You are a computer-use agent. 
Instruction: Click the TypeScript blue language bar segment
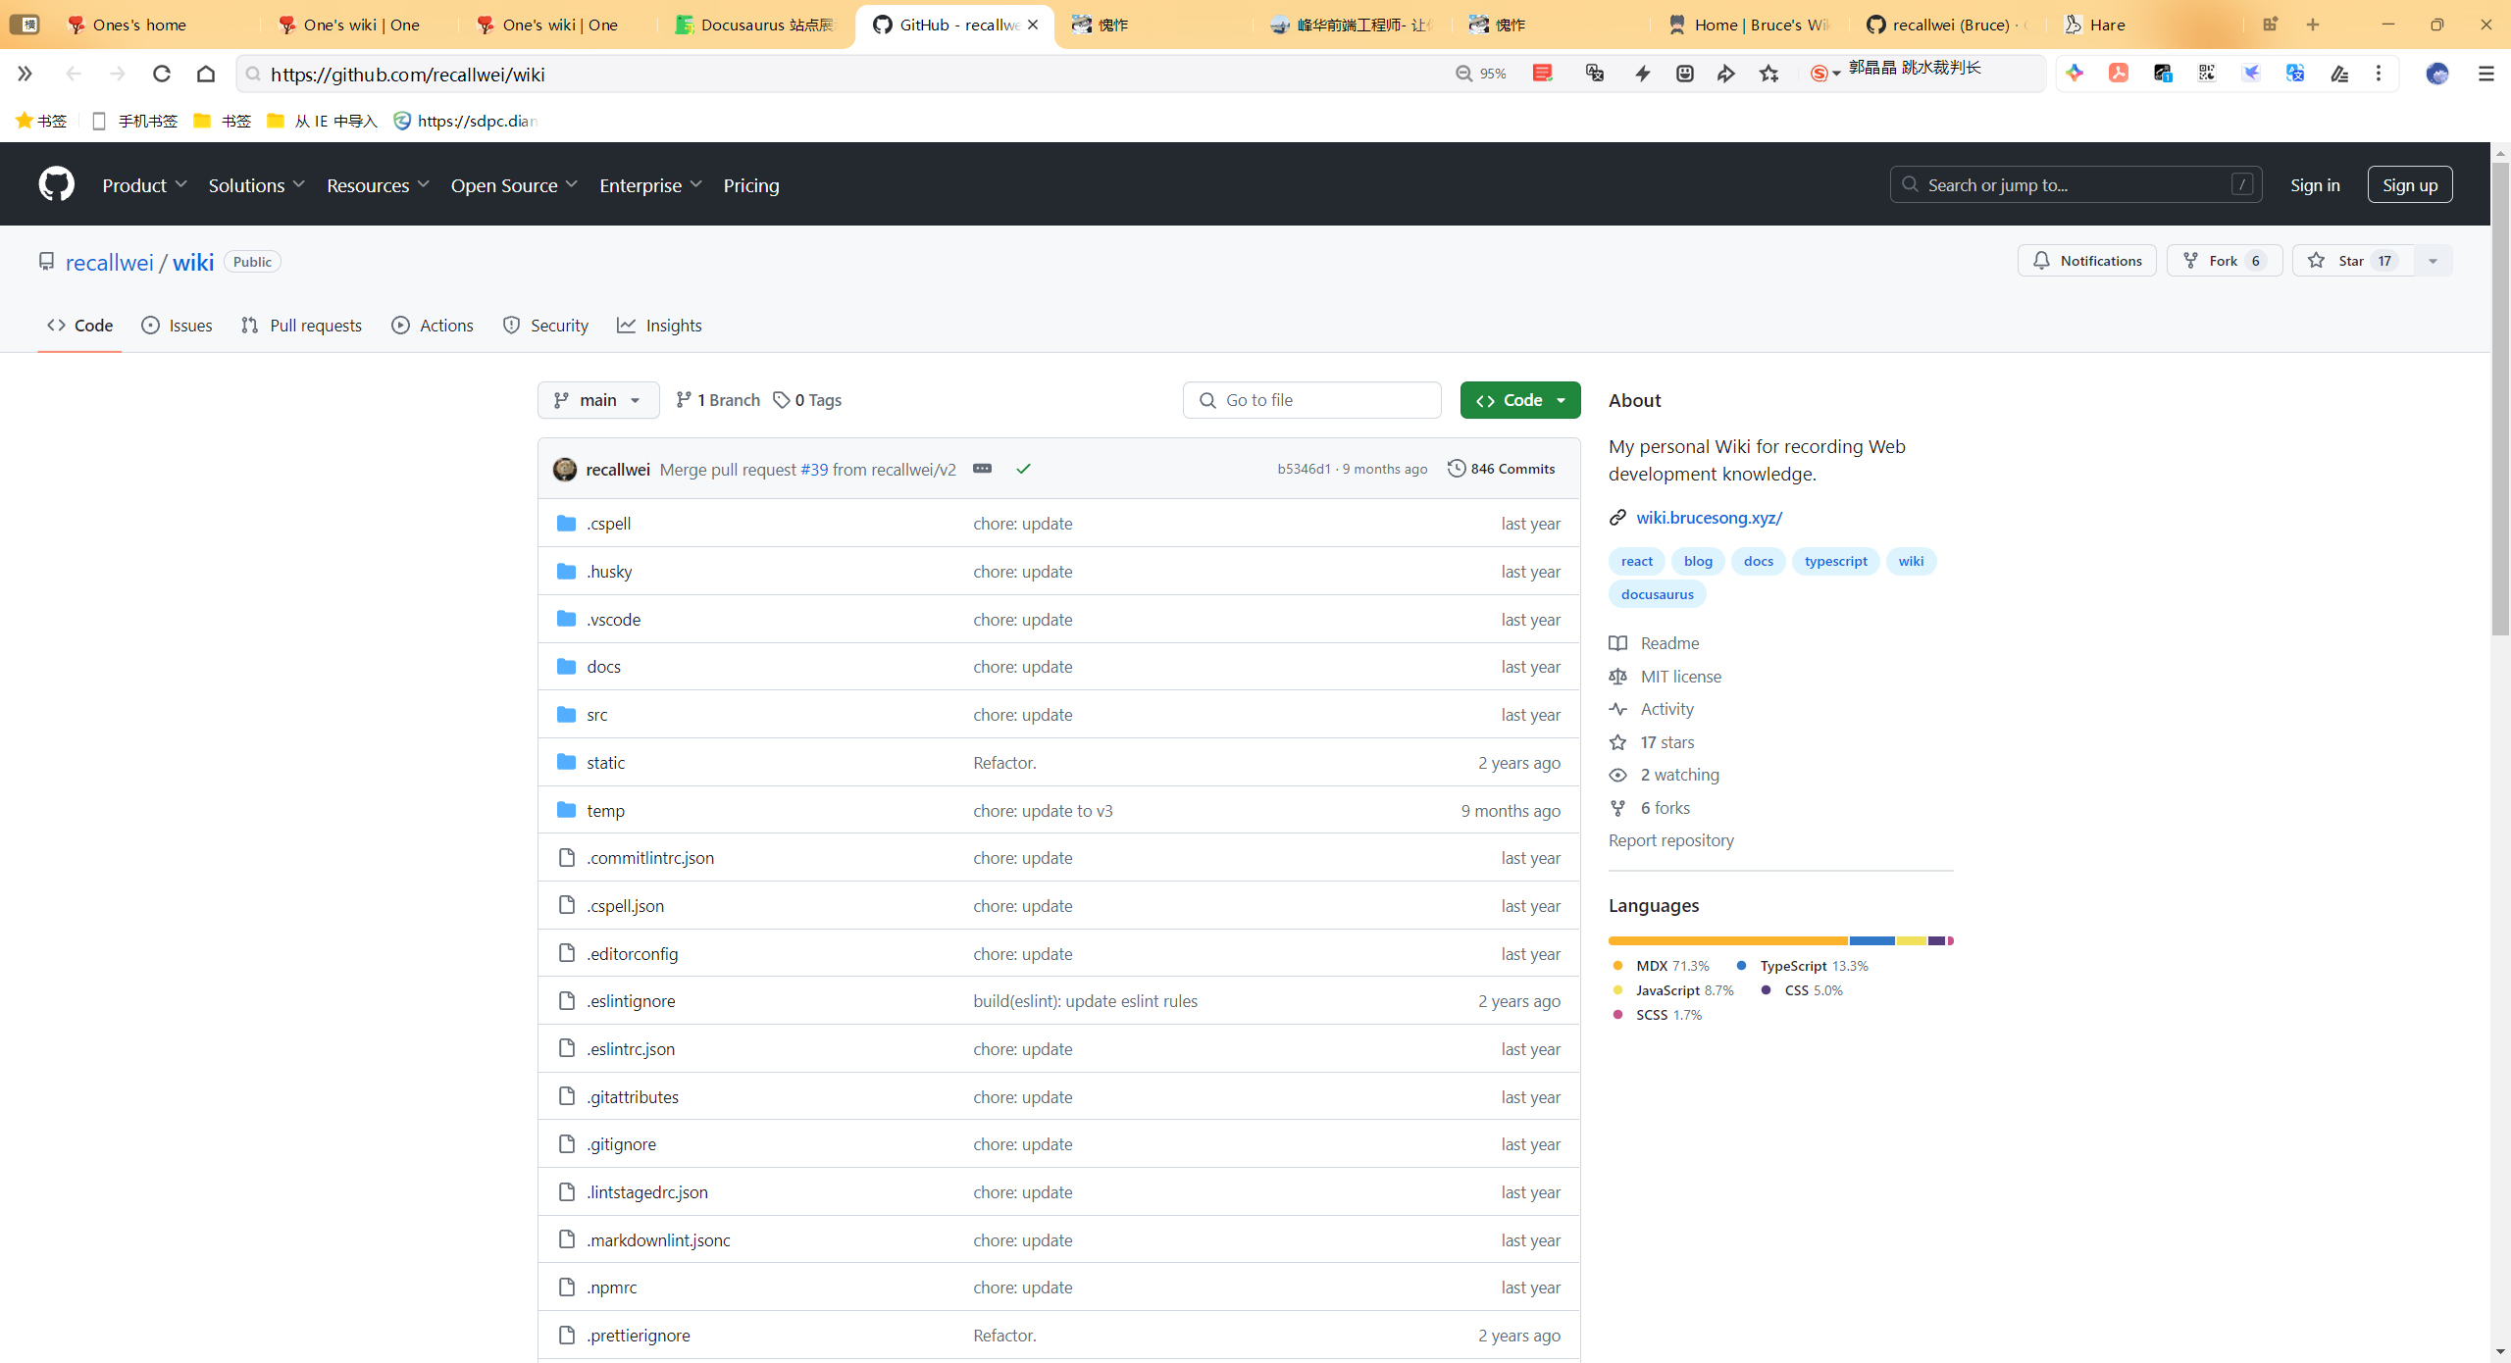(x=1871, y=940)
